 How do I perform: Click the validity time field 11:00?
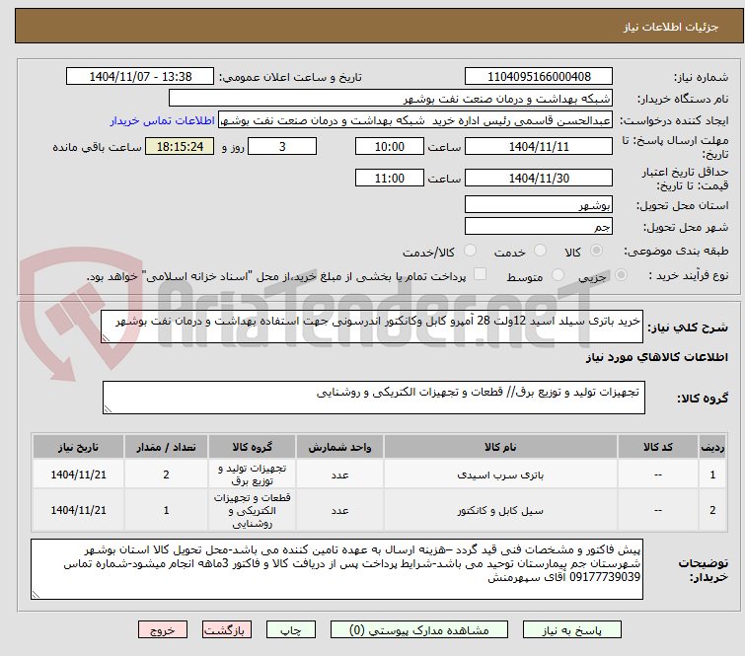pyautogui.click(x=389, y=179)
